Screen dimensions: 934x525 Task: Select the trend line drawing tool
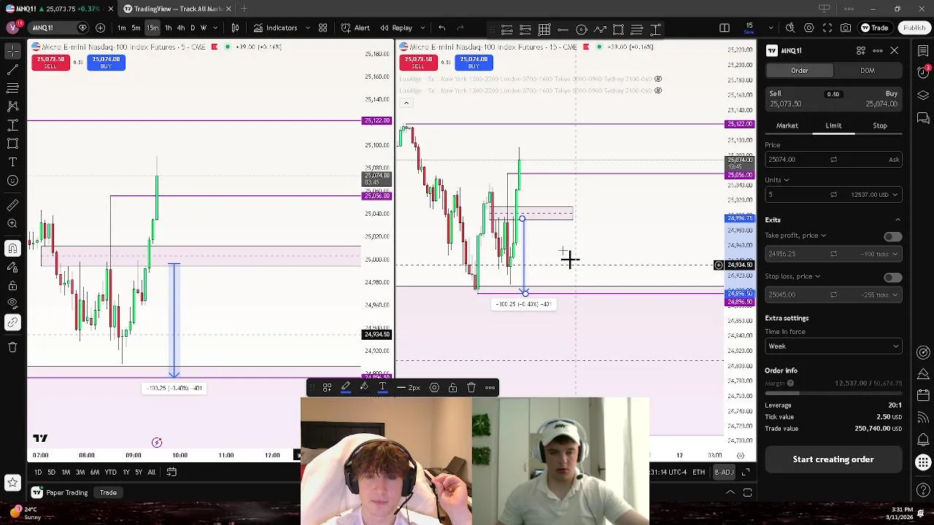coord(12,69)
